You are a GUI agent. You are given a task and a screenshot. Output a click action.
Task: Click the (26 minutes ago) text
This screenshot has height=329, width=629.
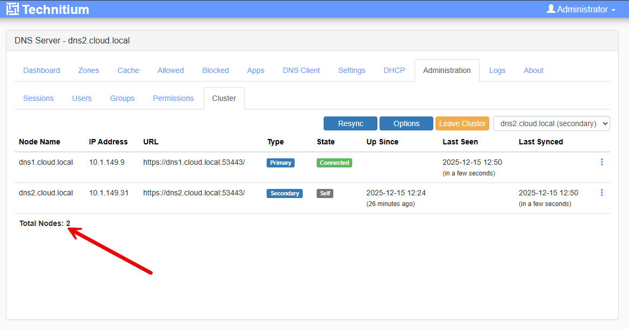(x=390, y=204)
